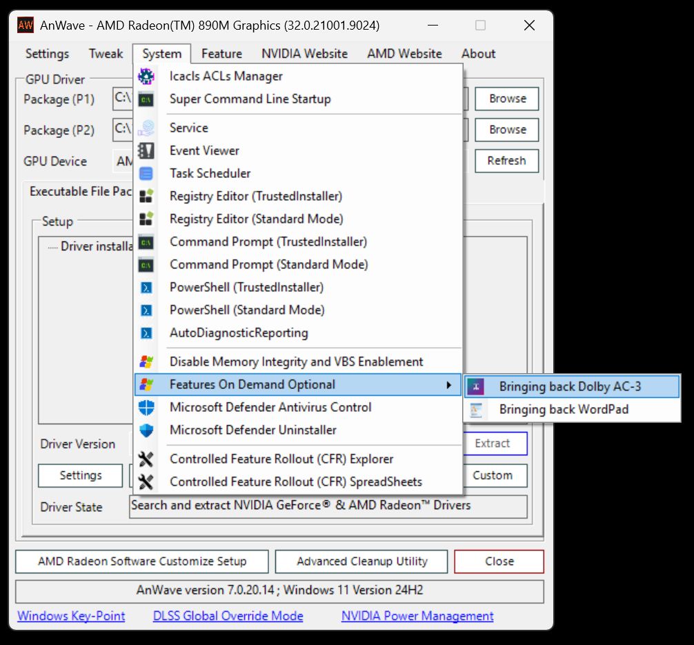The width and height of the screenshot is (694, 645).
Task: Choose Icacls ACLs Manager
Action: click(x=297, y=76)
